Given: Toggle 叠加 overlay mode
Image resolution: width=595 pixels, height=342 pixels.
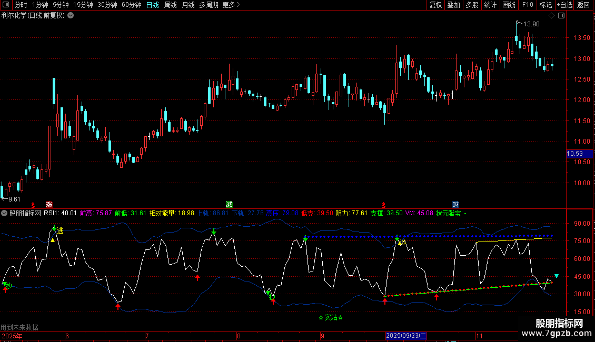Looking at the screenshot, I should pyautogui.click(x=453, y=5).
